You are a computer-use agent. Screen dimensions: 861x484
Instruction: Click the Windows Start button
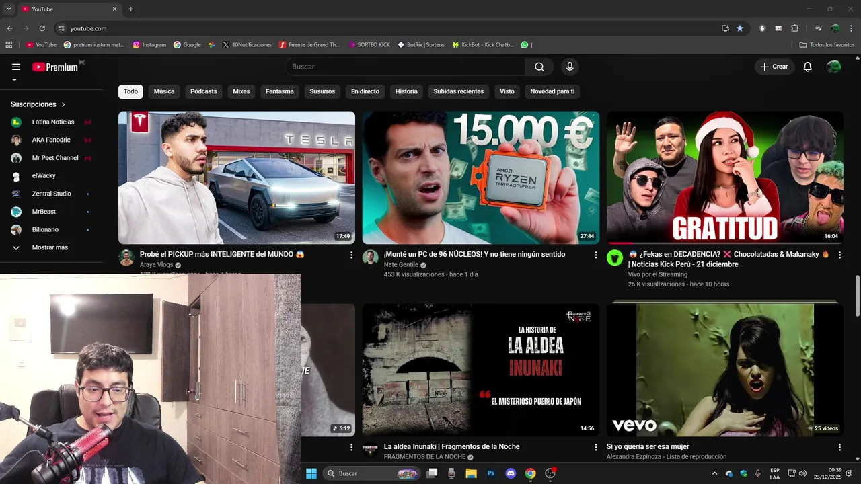click(x=311, y=473)
